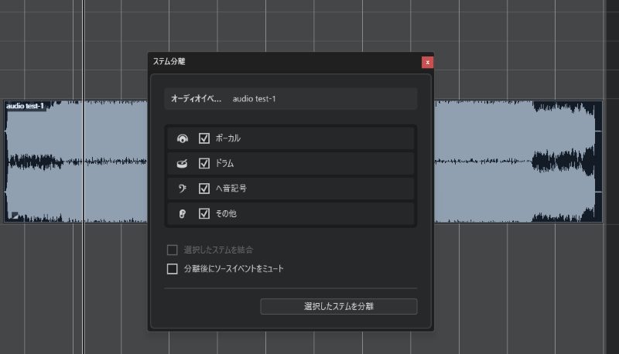Click the ステム分離 dialog title bar
This screenshot has height=354, width=619.
point(279,61)
